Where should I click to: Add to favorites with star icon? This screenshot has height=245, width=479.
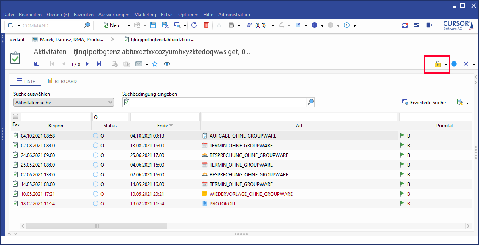pos(155,64)
